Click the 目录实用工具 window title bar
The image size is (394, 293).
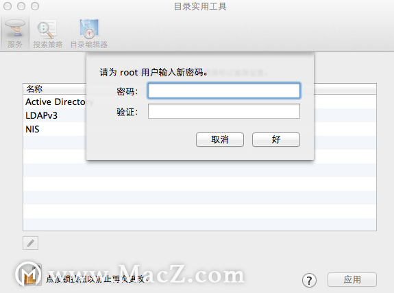click(200, 7)
